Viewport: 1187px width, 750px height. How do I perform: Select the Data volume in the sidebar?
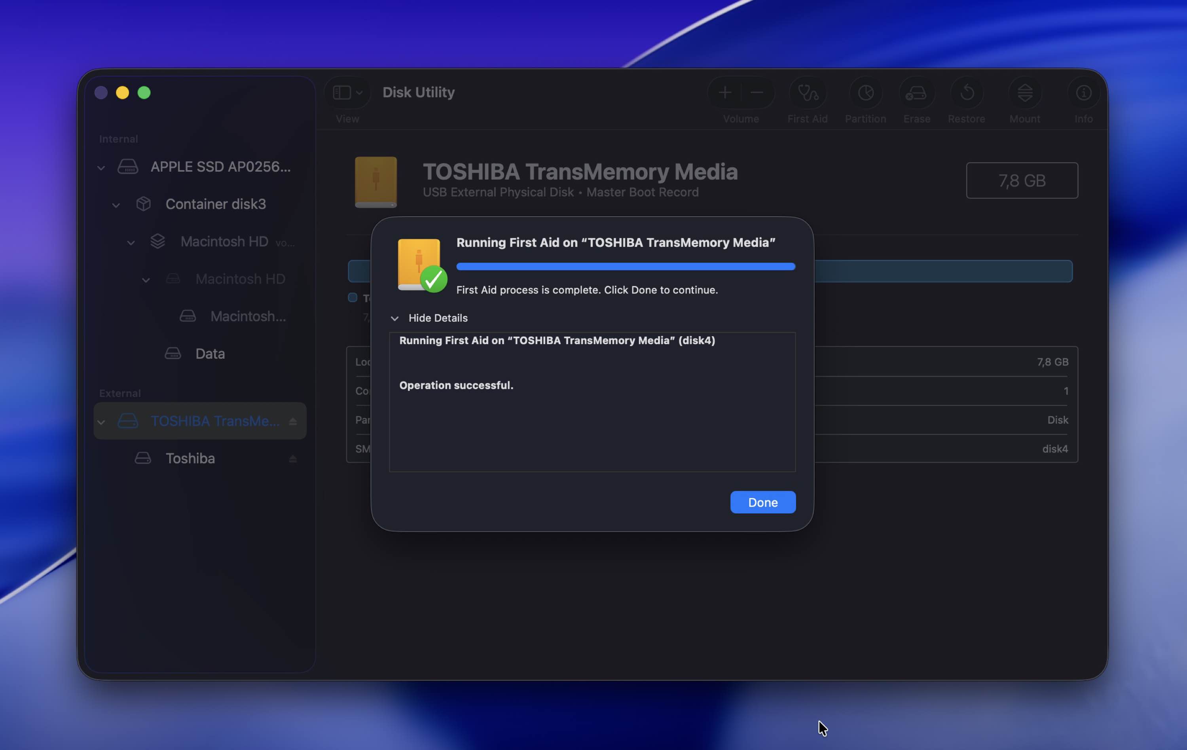(x=210, y=354)
